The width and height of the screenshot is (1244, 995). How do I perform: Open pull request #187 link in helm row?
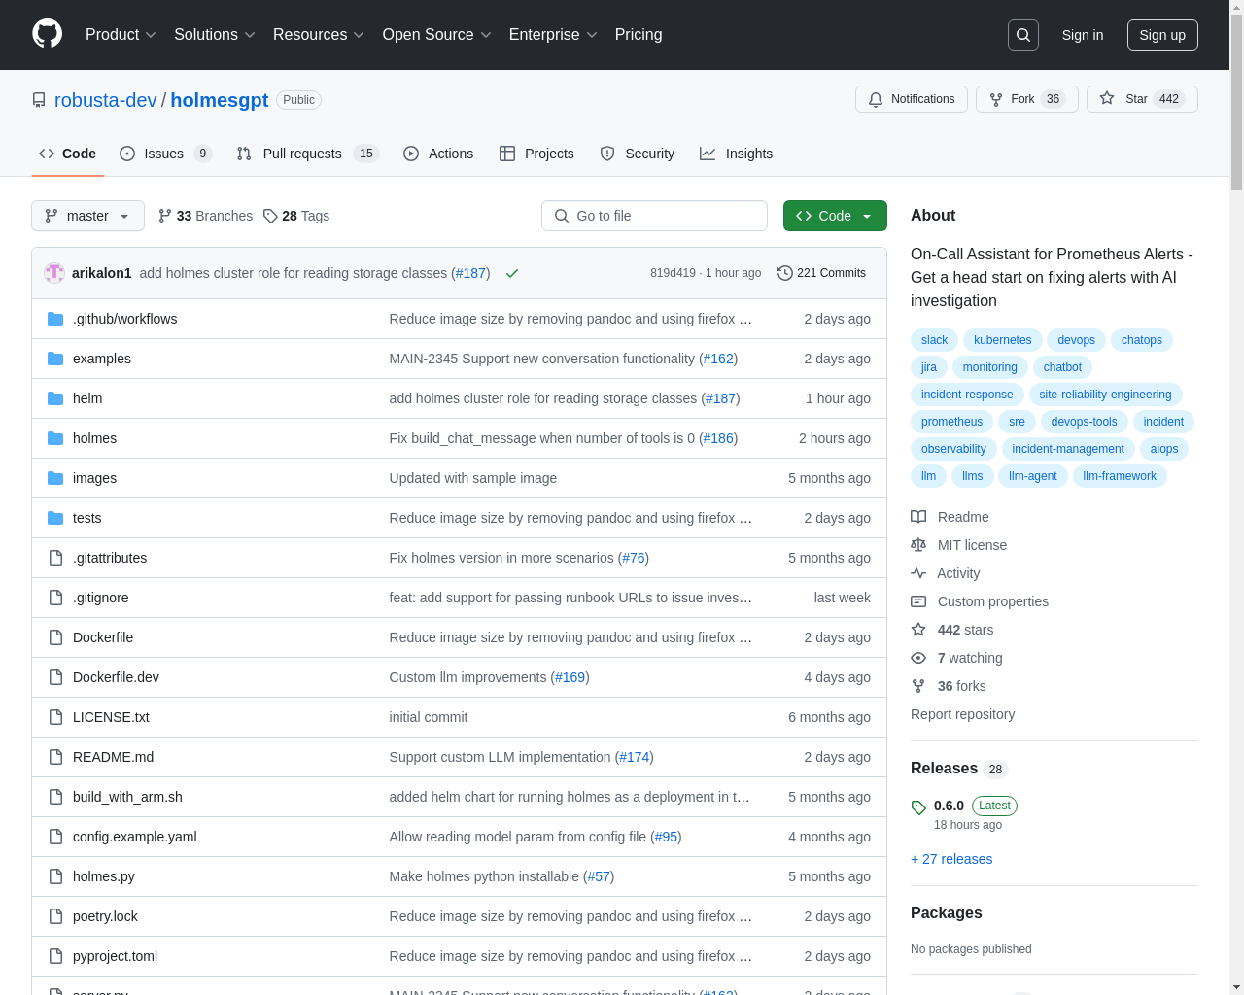(x=719, y=398)
